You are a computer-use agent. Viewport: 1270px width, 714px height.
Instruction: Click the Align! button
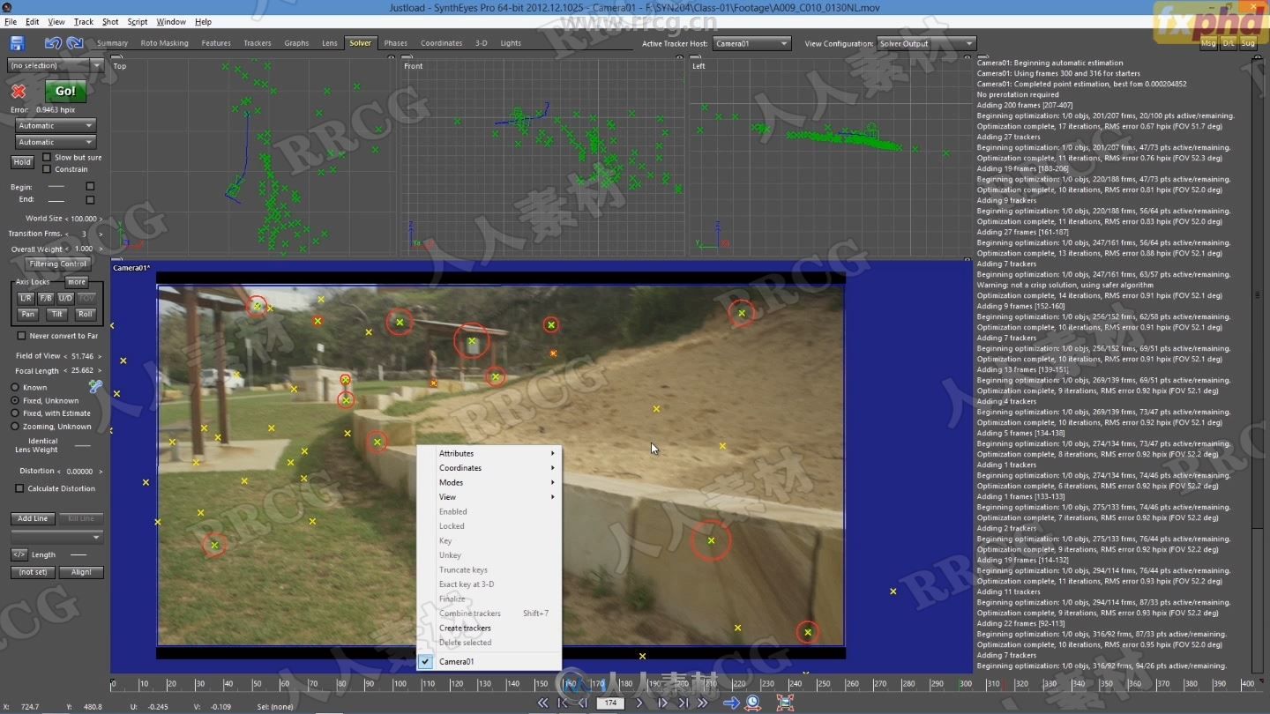[x=81, y=572]
